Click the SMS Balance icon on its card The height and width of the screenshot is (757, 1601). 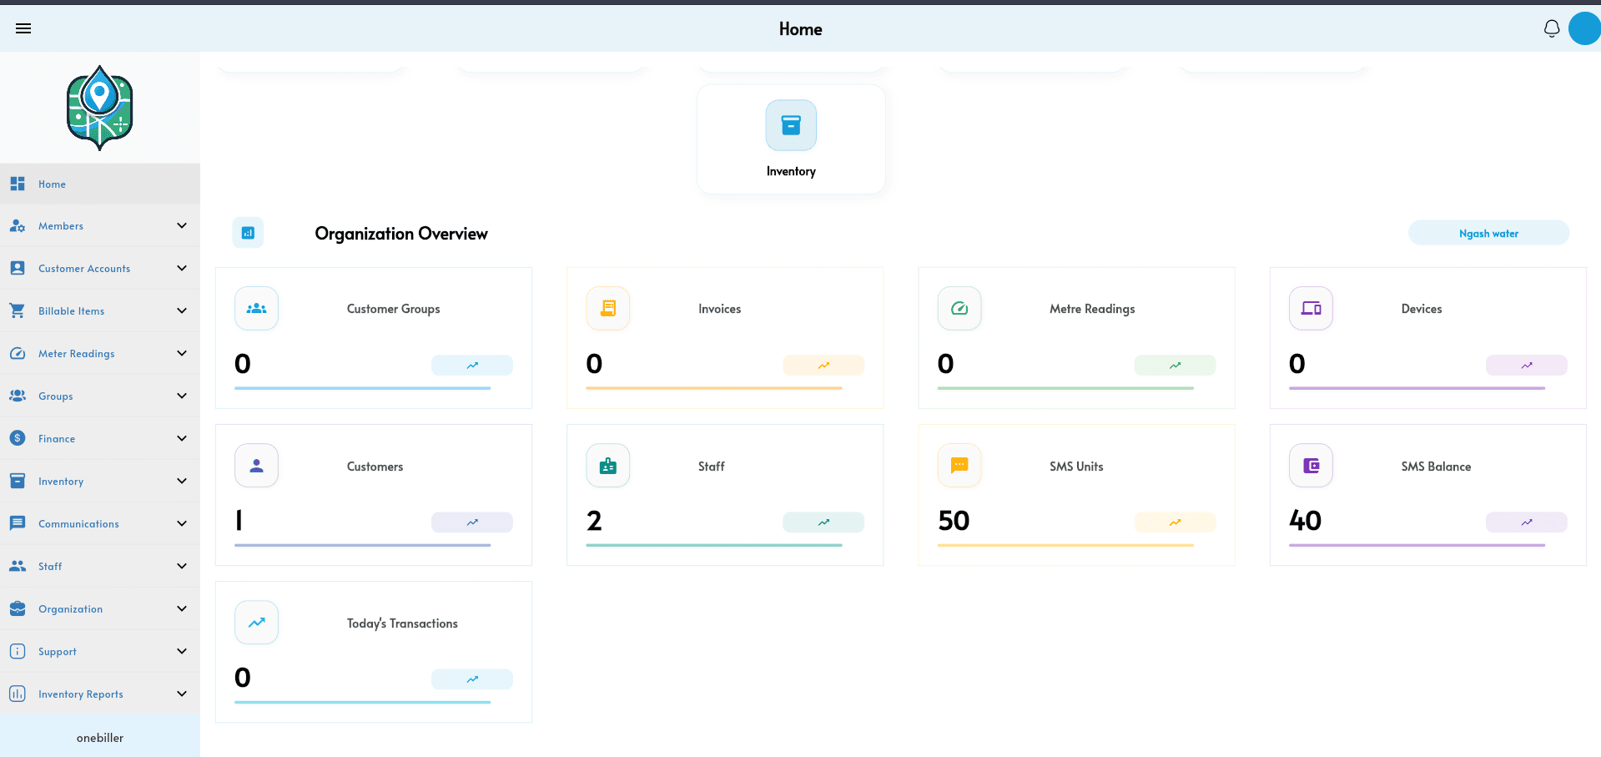point(1311,465)
